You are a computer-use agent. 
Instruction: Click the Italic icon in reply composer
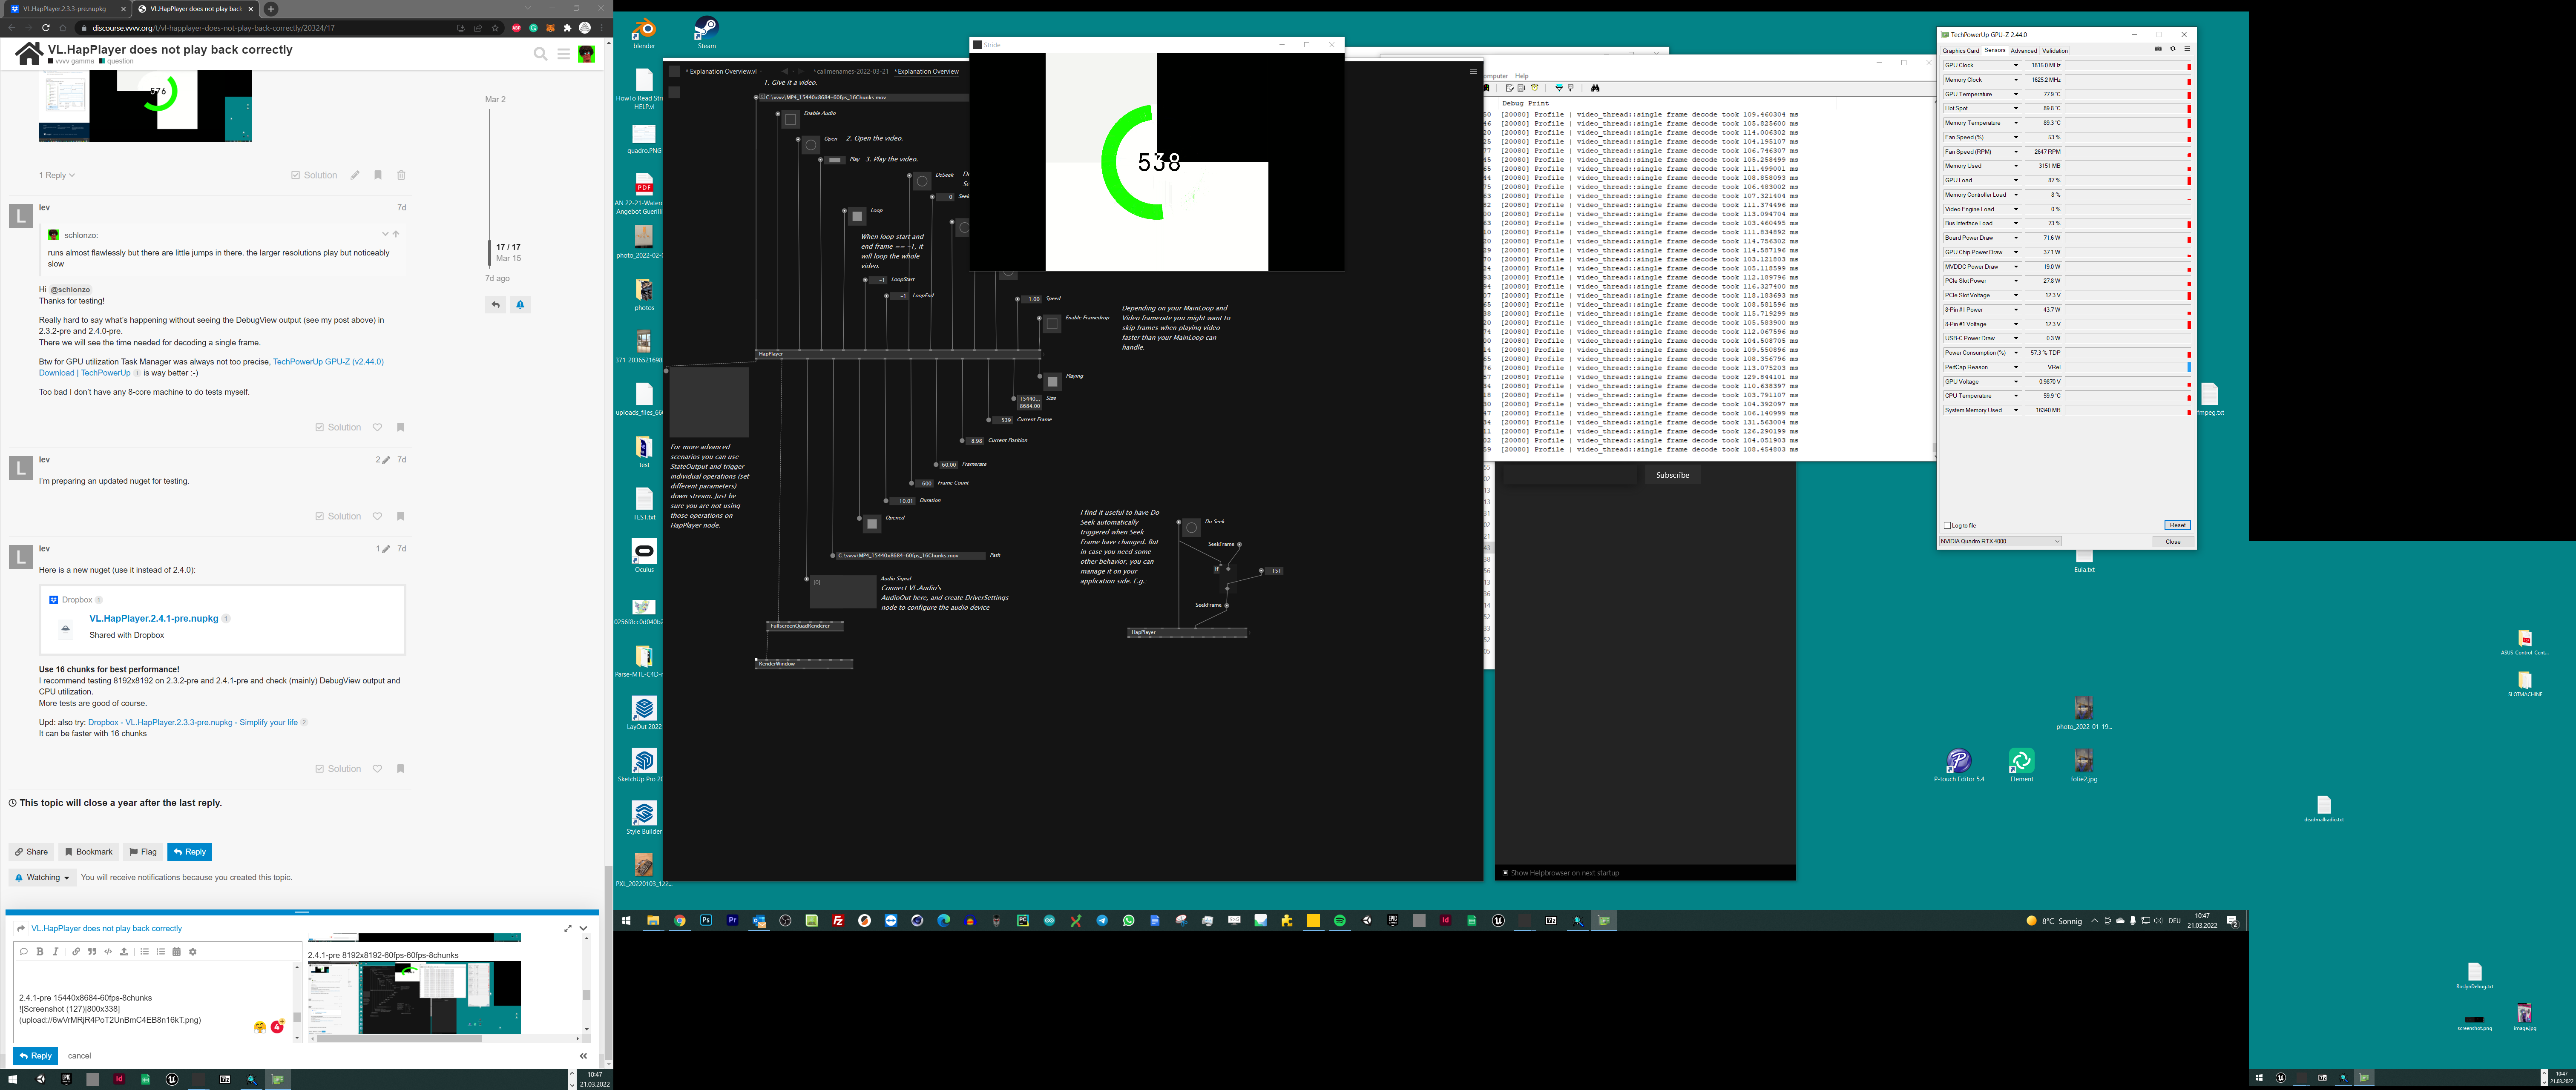click(x=56, y=951)
